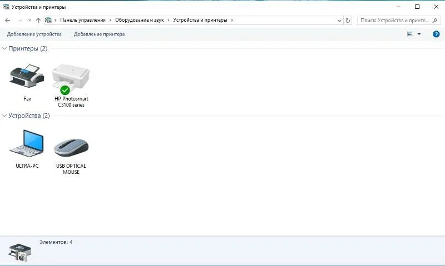
Task: Maximize the Устройства и принтеры window
Action: [x=417, y=7]
